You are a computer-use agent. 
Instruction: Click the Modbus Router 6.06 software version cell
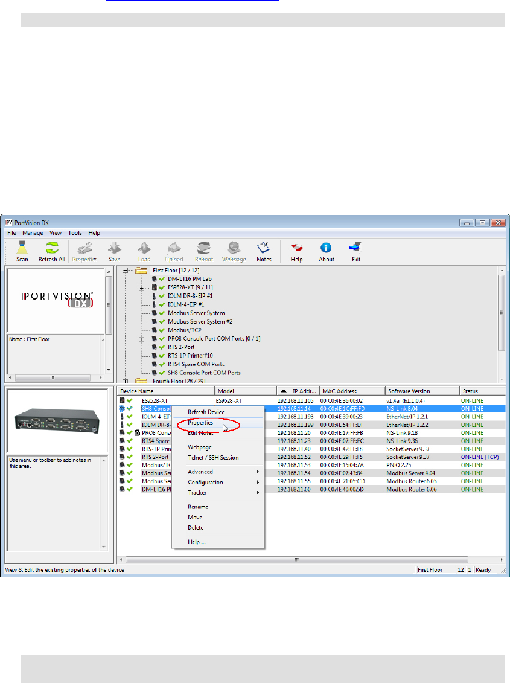click(412, 490)
